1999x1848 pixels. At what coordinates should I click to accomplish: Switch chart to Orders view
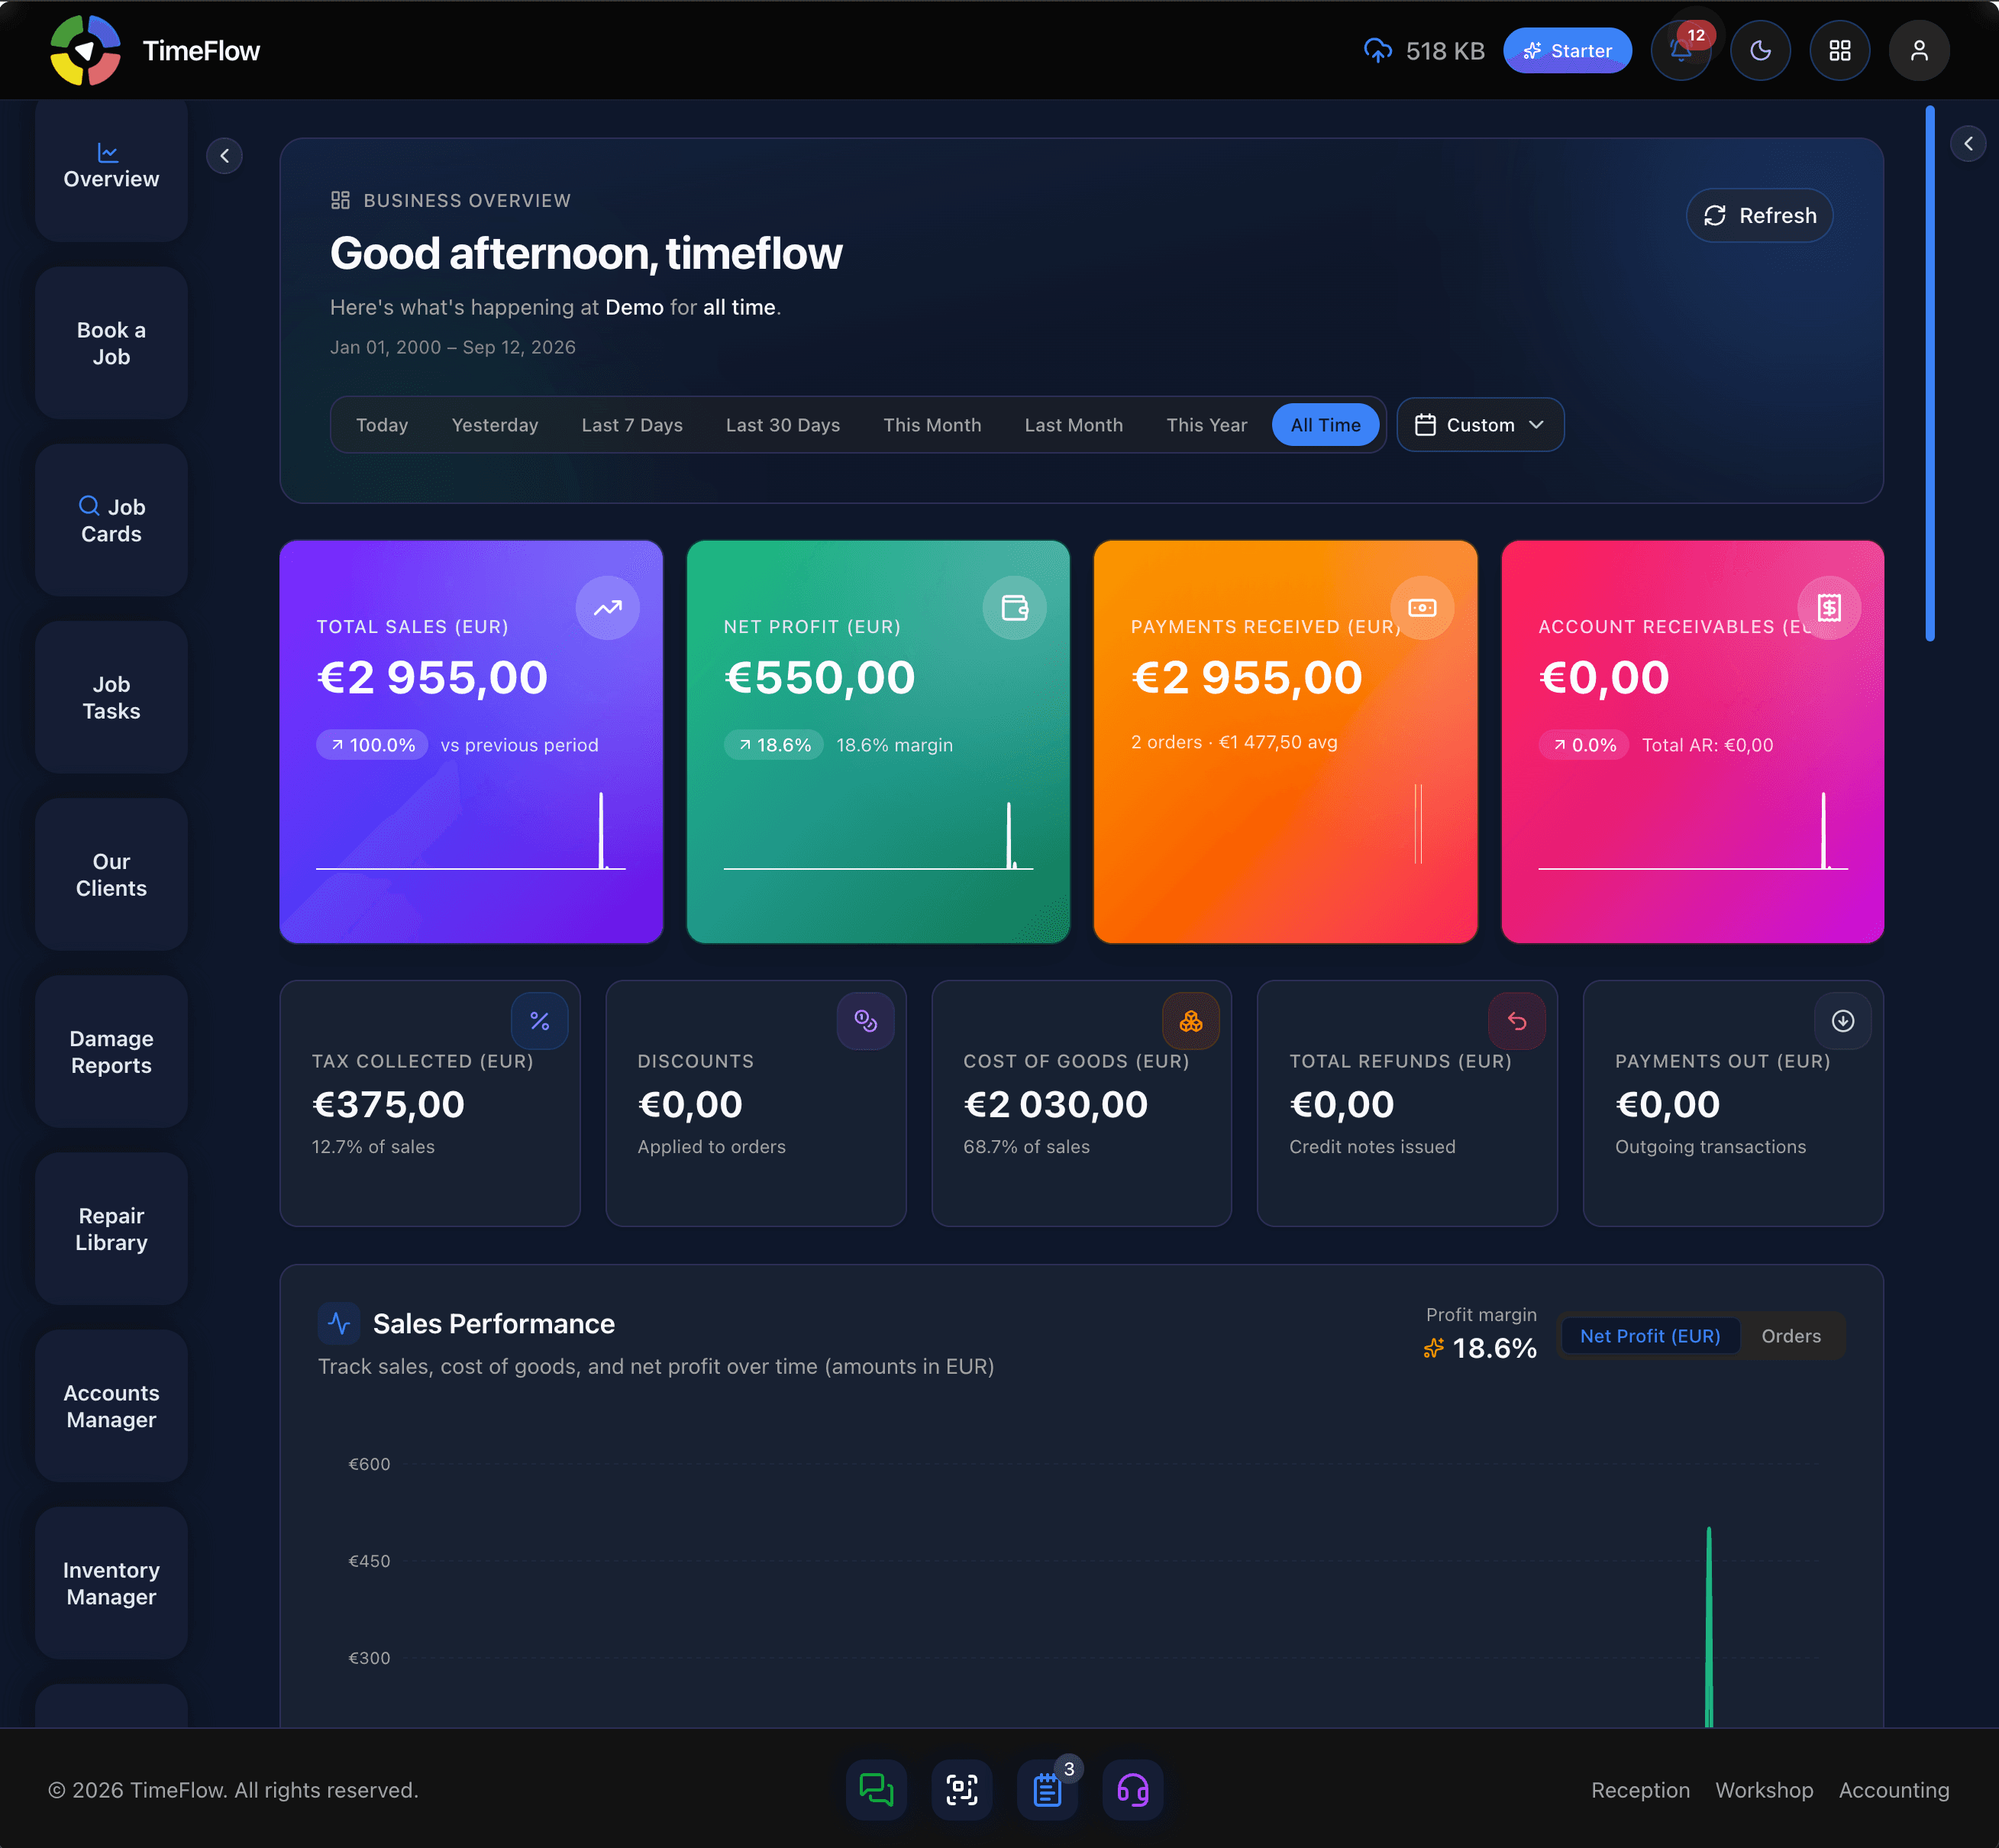click(1791, 1336)
